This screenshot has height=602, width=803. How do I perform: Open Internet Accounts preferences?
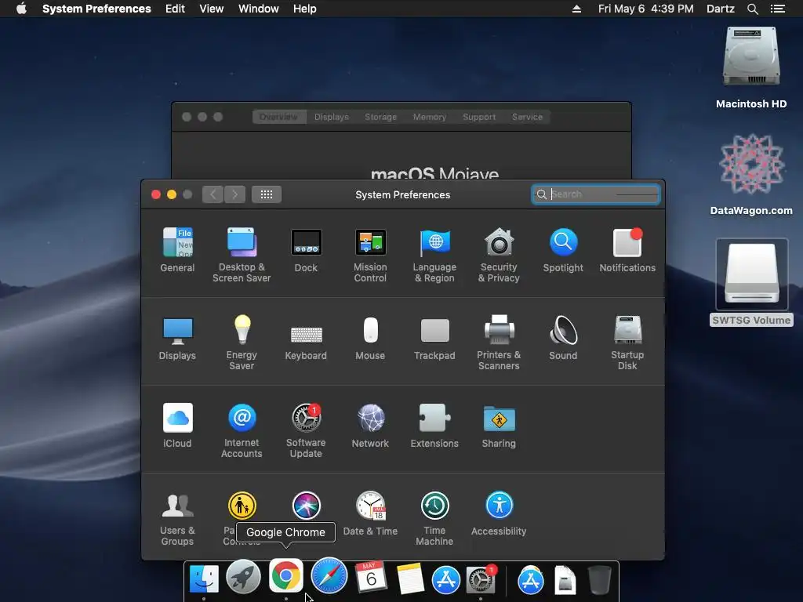point(242,431)
